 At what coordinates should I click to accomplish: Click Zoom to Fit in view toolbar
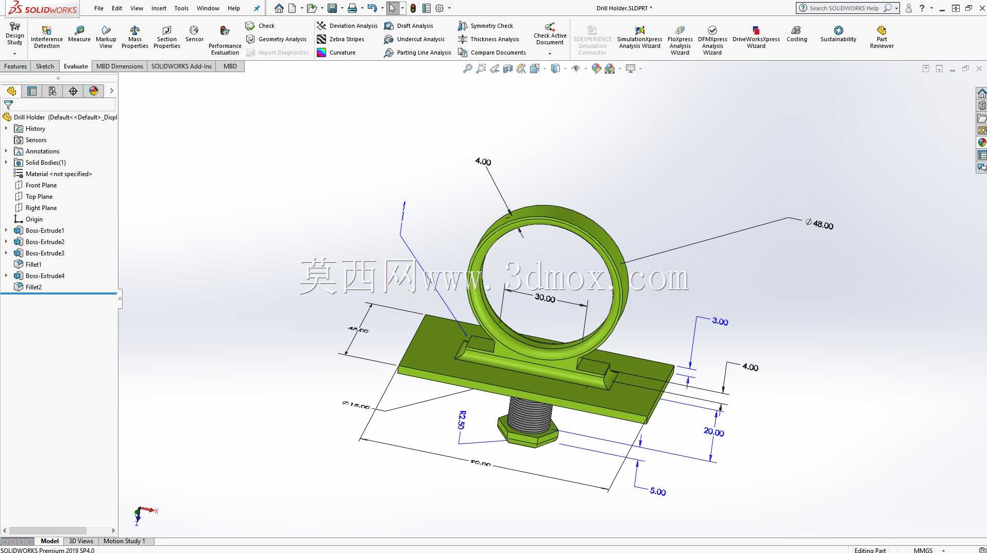tap(467, 68)
